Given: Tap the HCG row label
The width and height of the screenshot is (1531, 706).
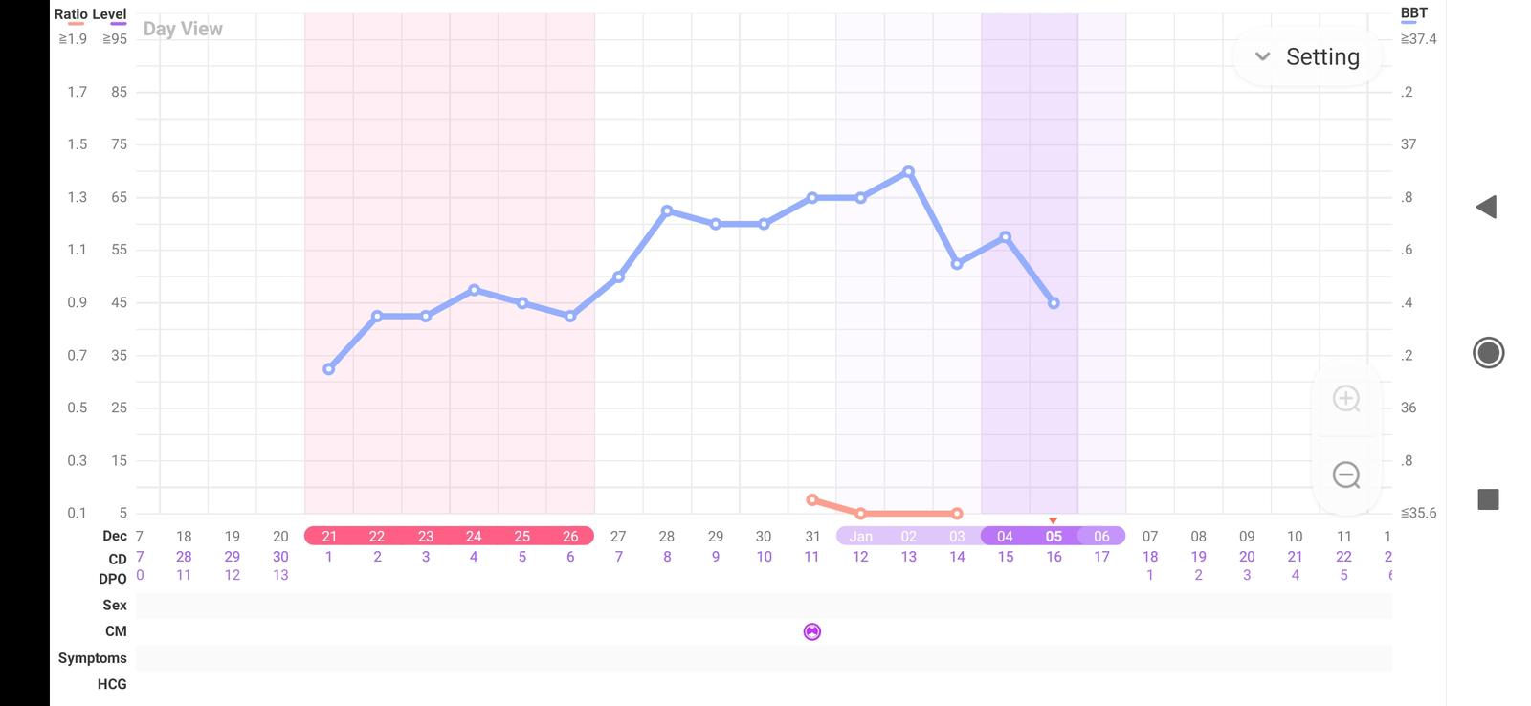Looking at the screenshot, I should pos(112,684).
